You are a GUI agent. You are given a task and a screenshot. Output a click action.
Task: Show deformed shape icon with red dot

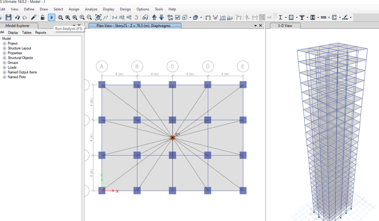pos(215,18)
